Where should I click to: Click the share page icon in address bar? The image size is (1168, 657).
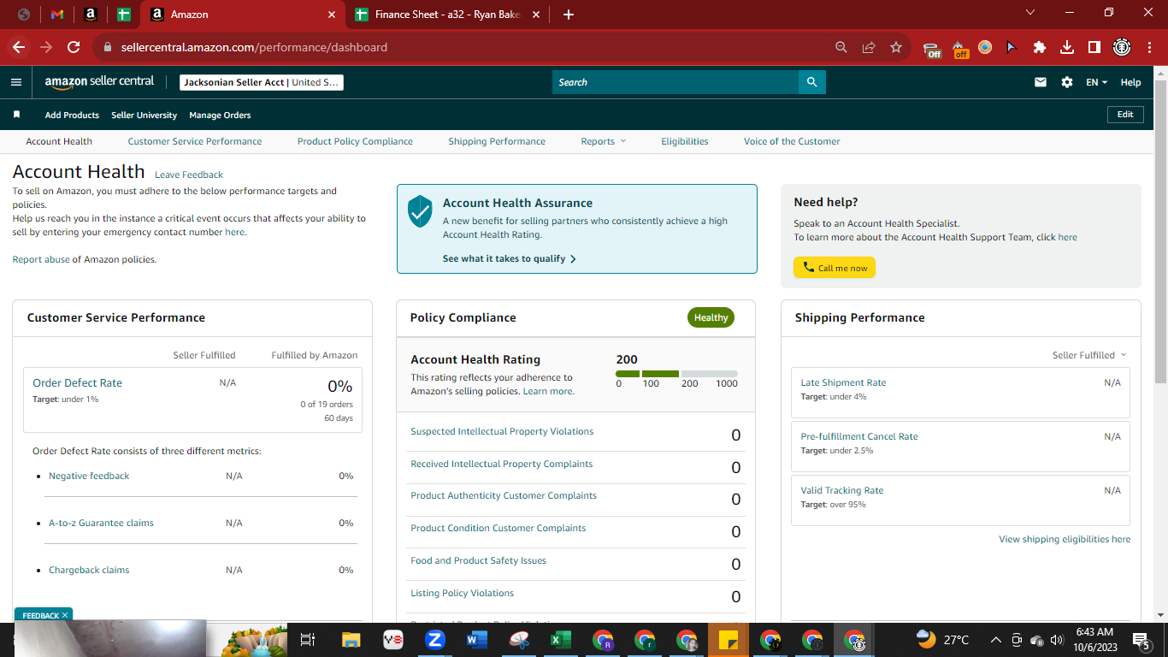coord(869,47)
